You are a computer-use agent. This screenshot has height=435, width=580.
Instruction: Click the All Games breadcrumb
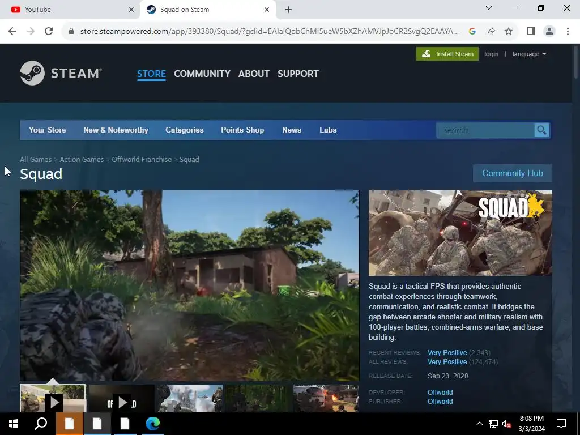(x=36, y=159)
